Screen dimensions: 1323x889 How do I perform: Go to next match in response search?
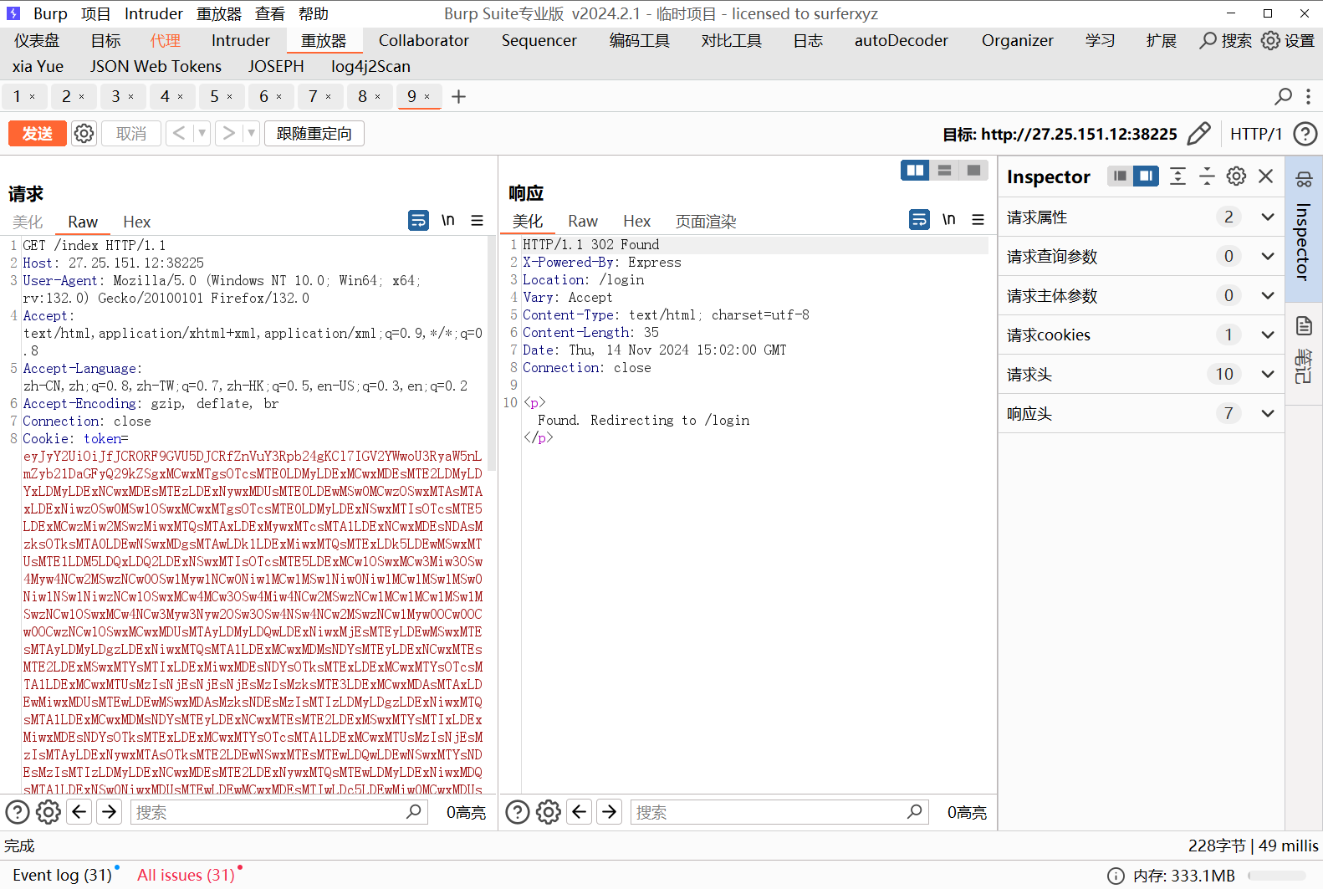point(610,812)
